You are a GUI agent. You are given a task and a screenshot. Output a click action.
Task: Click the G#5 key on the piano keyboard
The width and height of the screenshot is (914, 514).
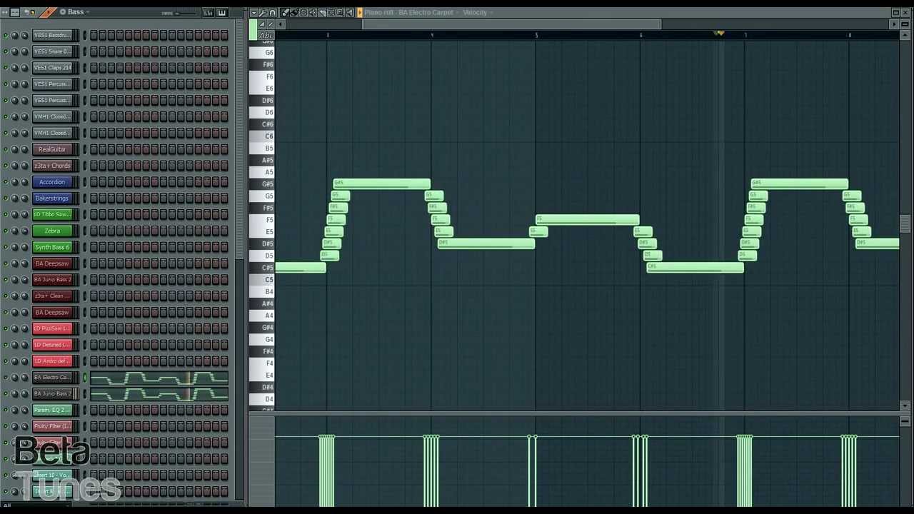coord(262,183)
